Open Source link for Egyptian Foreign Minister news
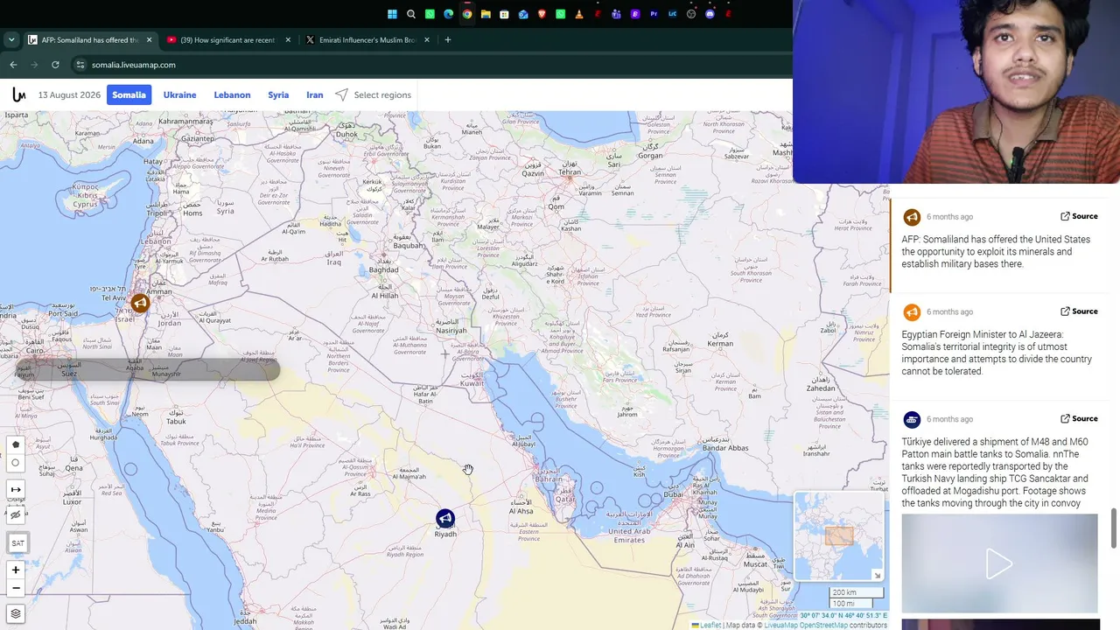This screenshot has height=630, width=1120. [1079, 311]
